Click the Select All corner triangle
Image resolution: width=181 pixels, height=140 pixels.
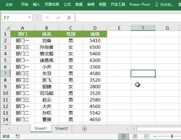[x=7, y=28]
